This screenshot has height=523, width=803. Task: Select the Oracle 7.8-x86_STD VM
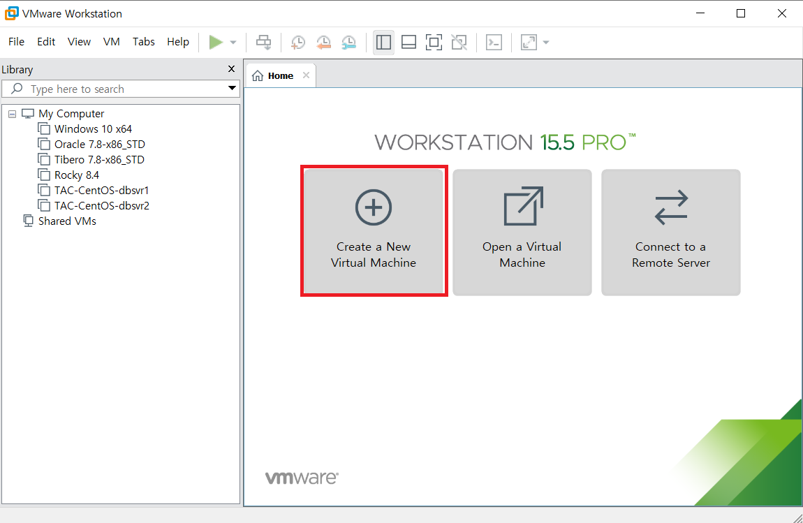100,144
